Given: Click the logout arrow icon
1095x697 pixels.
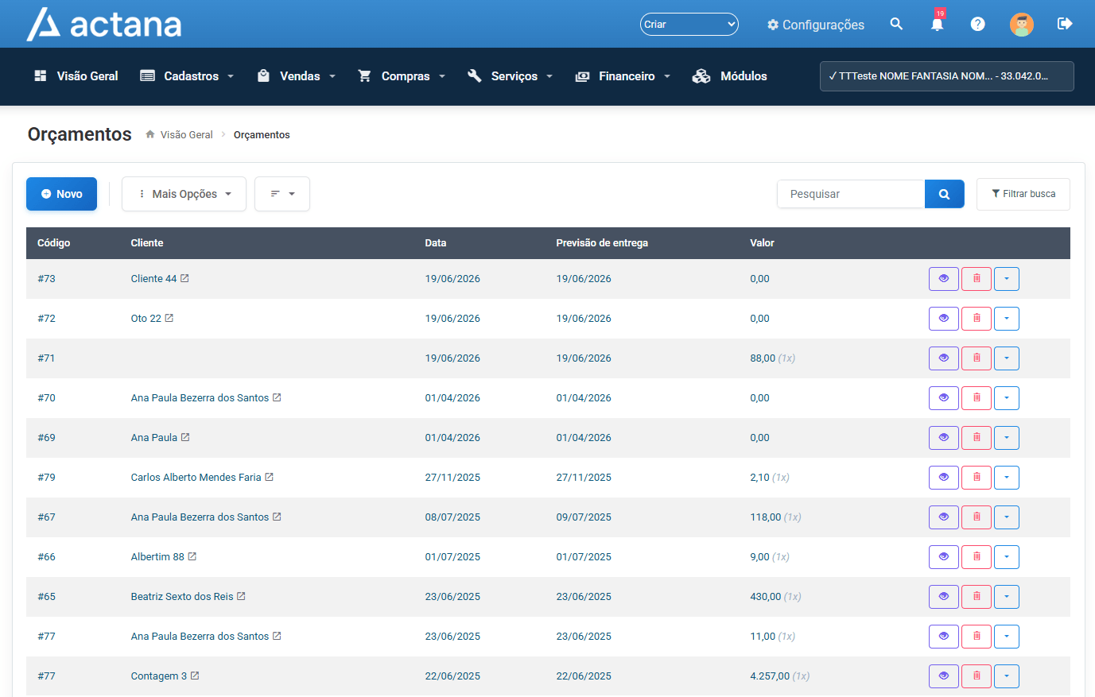Looking at the screenshot, I should 1065,24.
